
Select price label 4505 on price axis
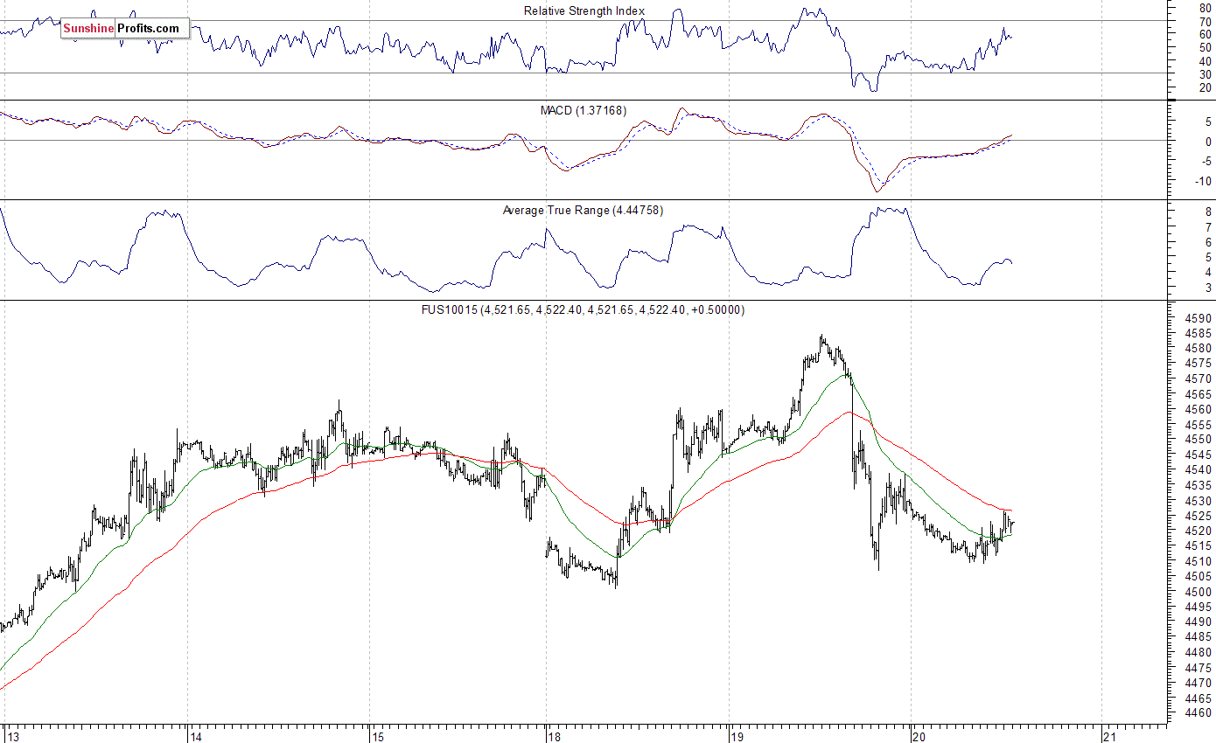1200,576
